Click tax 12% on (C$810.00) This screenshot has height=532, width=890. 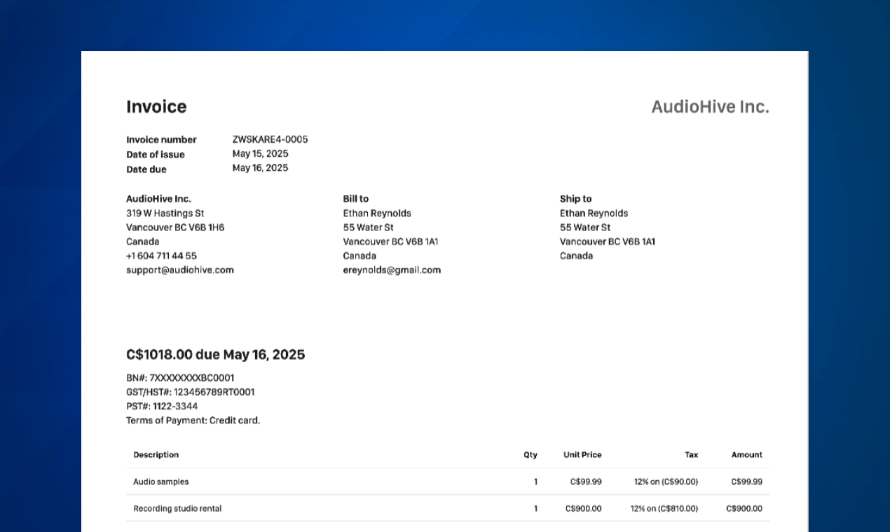tap(664, 509)
